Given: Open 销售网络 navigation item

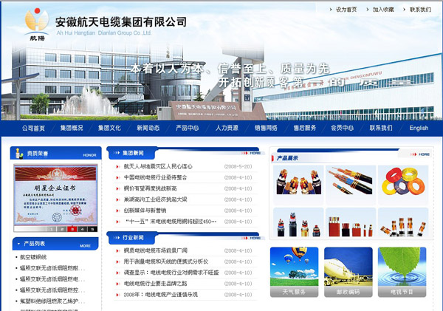Looking at the screenshot, I should click(x=266, y=128).
